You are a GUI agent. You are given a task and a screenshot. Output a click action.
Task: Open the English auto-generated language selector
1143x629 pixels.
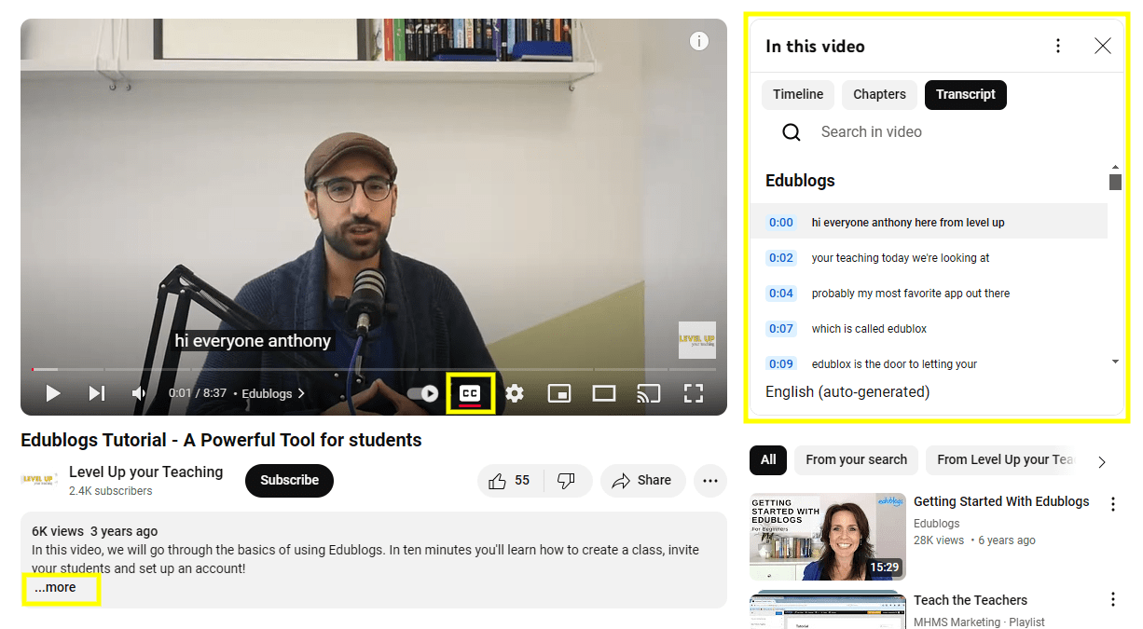point(847,391)
